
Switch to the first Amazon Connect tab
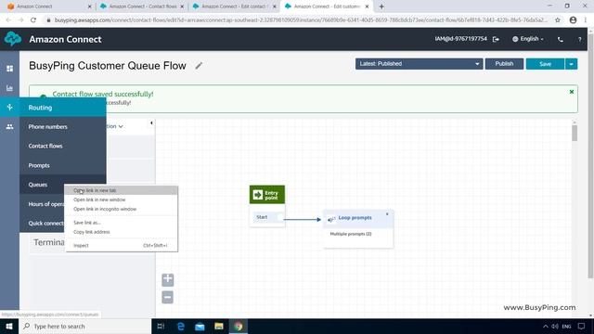49,6
